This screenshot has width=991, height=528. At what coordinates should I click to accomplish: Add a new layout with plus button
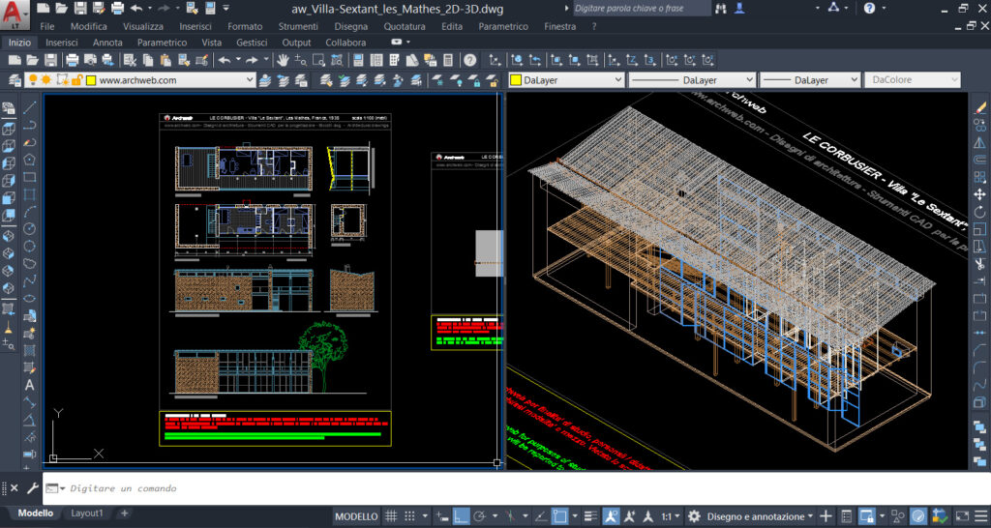[x=125, y=513]
